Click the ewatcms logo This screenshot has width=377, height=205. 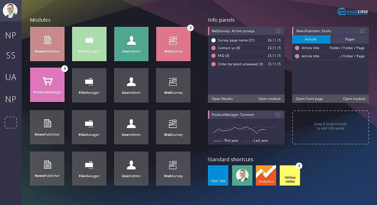coord(352,11)
